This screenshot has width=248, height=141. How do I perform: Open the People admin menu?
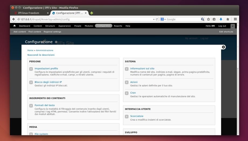[x=78, y=26]
